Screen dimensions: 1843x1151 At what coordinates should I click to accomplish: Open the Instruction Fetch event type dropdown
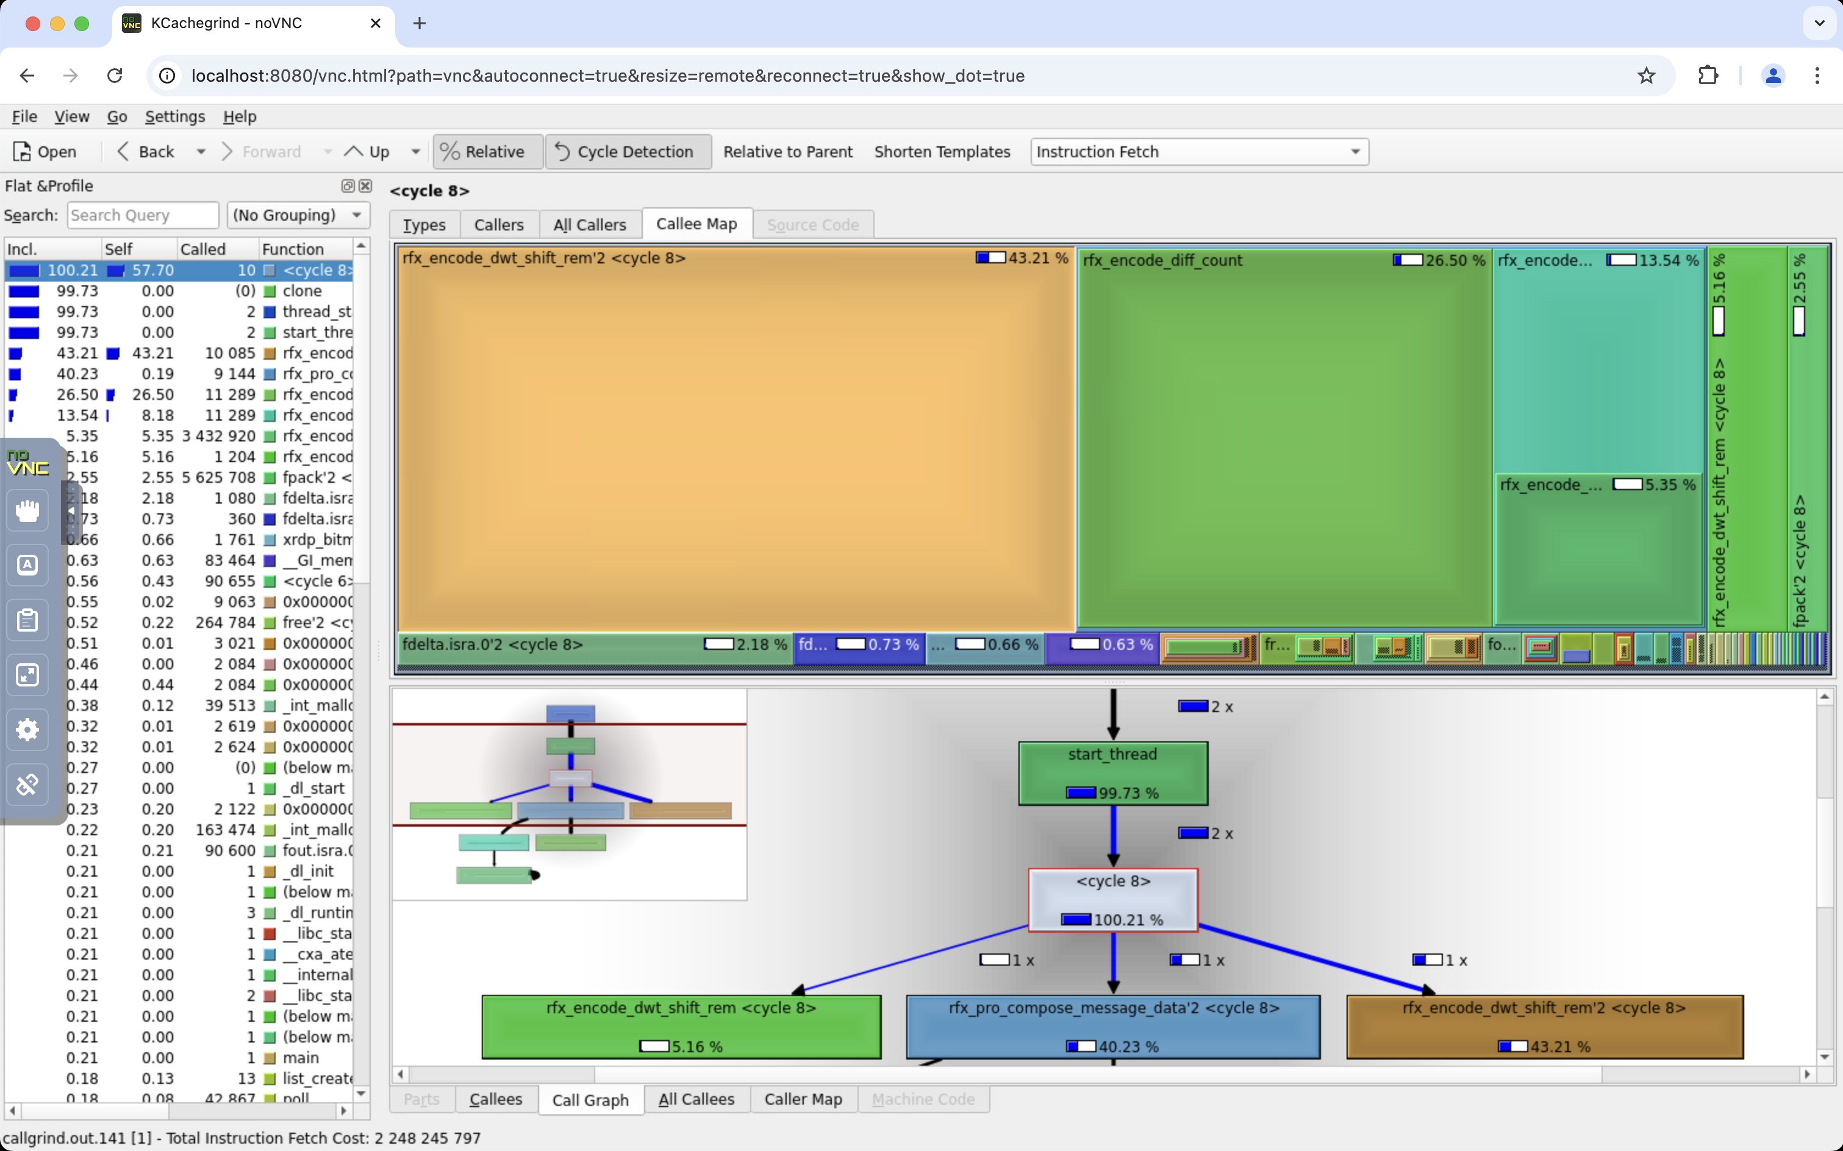1199,151
